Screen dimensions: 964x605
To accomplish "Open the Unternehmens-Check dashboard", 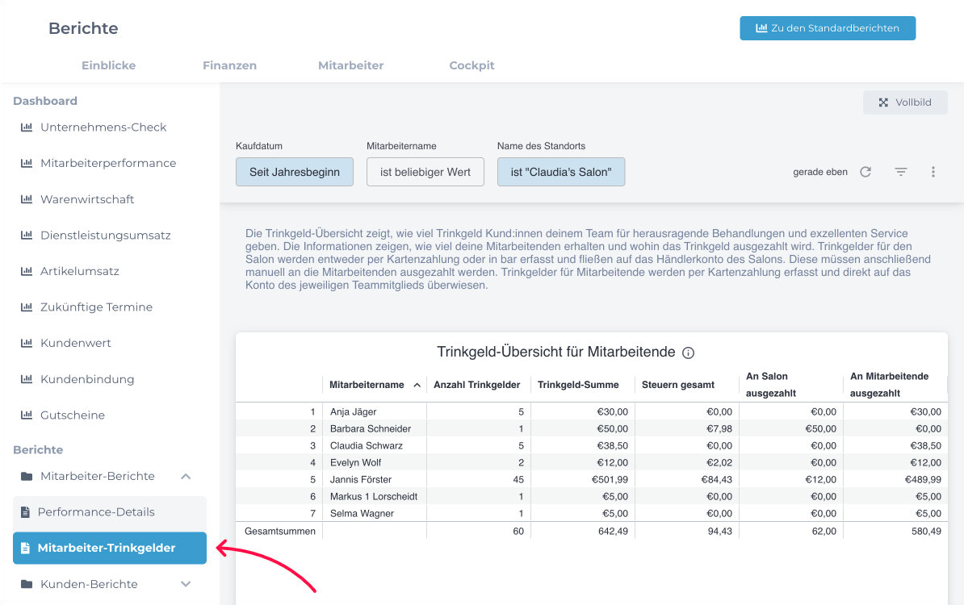I will click(103, 127).
